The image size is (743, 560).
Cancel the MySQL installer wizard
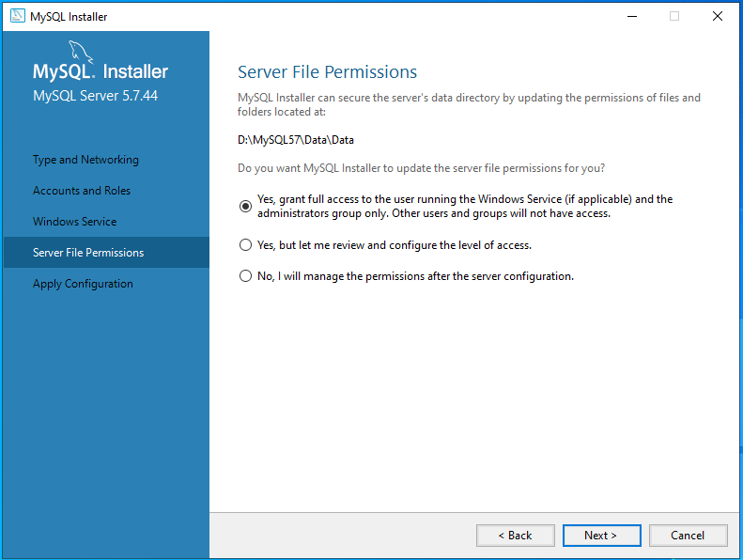coord(688,536)
